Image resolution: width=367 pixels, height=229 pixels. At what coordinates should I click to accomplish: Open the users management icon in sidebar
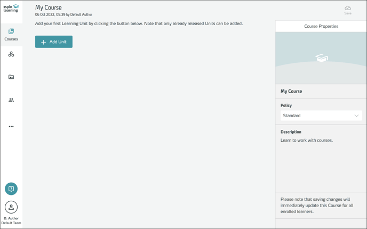click(11, 100)
